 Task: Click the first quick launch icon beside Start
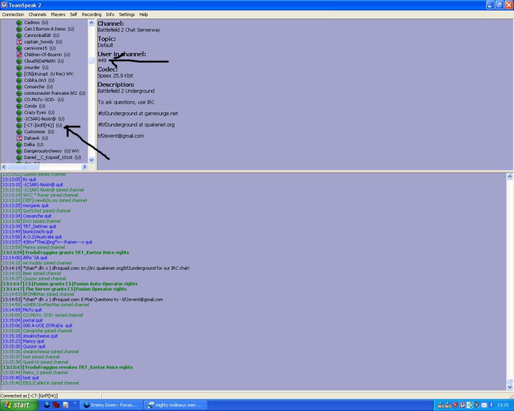tap(47, 405)
